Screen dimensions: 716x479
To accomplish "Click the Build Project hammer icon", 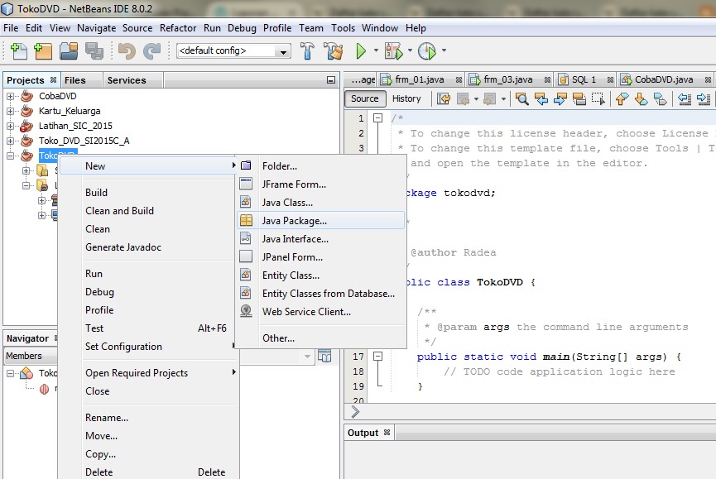I will 307,51.
